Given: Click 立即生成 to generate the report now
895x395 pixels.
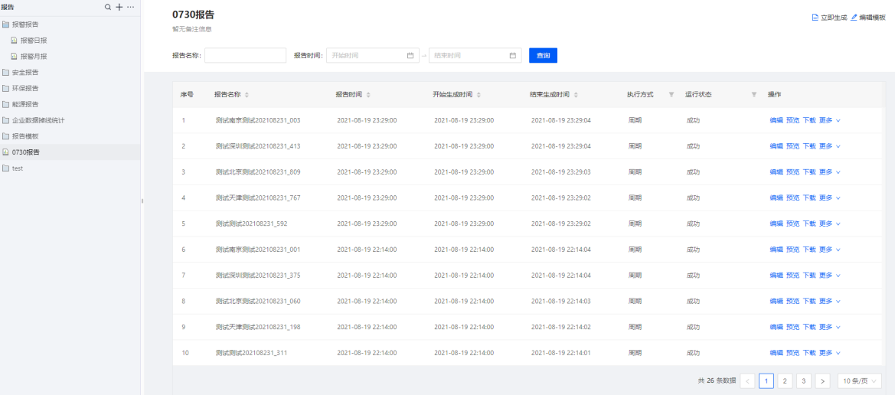Looking at the screenshot, I should pyautogui.click(x=829, y=17).
